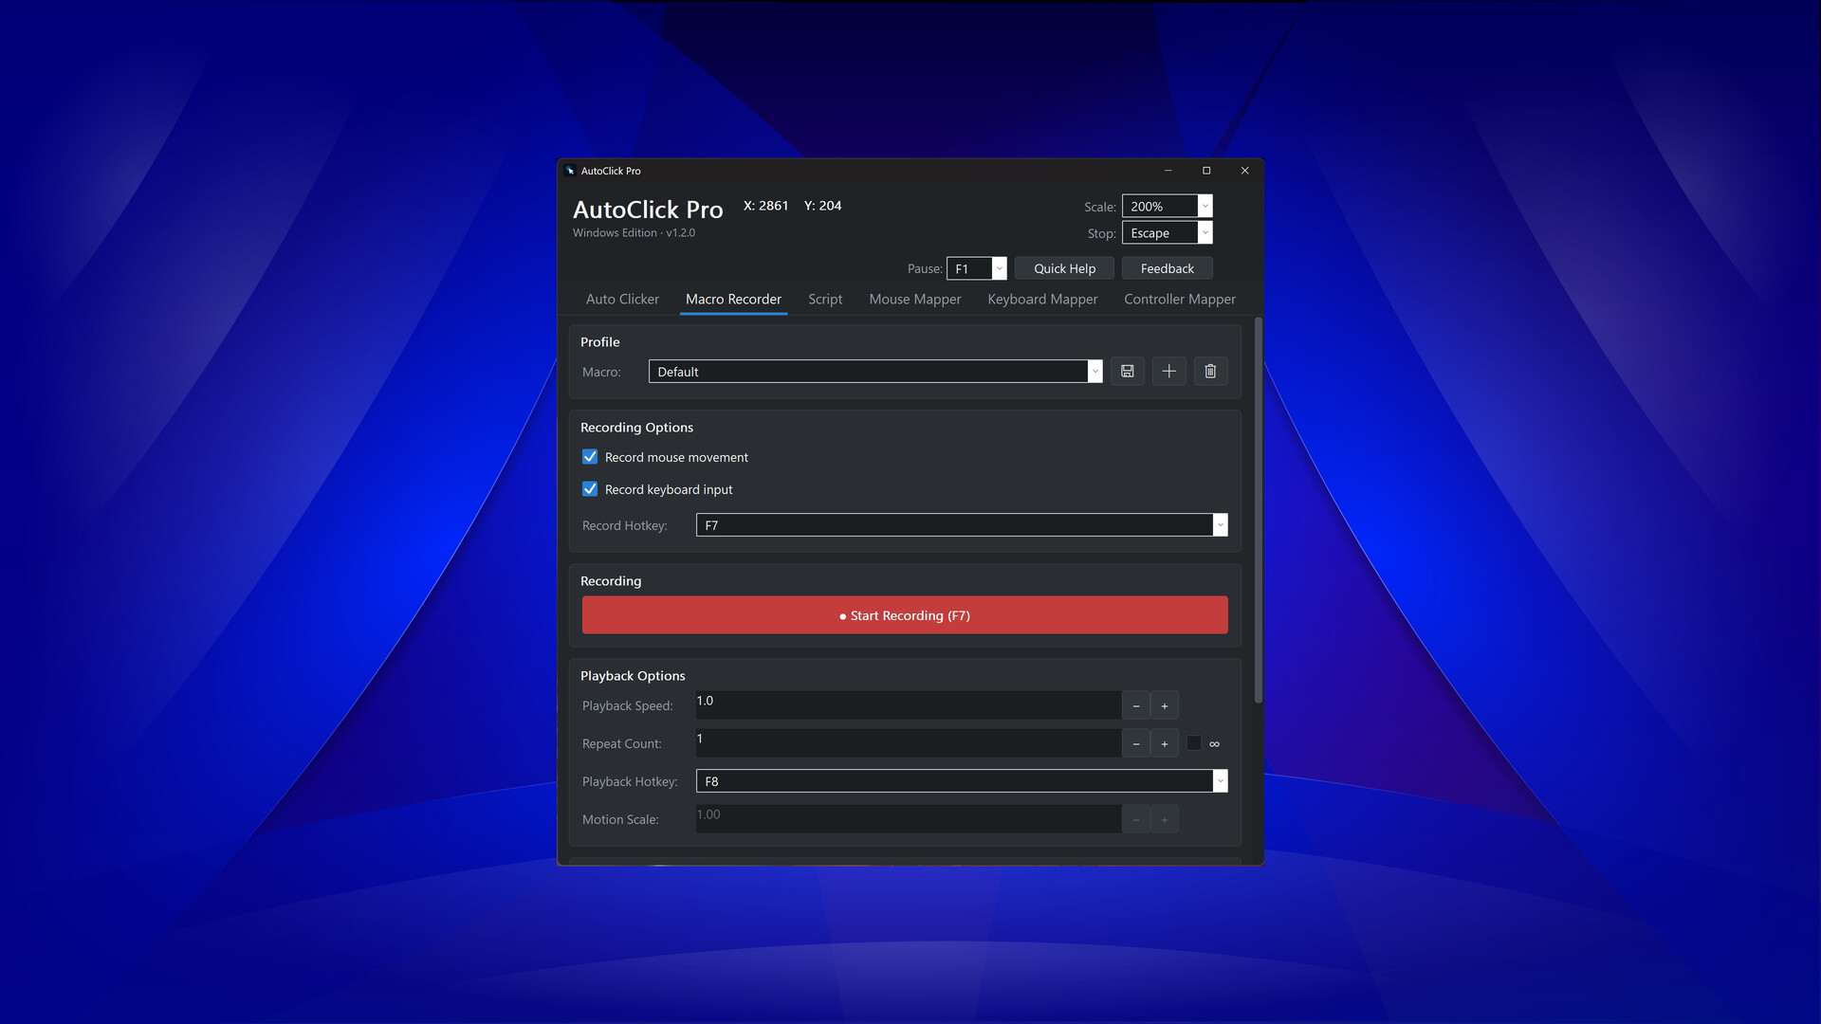Click the 'X: 2861' coordinate readout

click(x=765, y=206)
